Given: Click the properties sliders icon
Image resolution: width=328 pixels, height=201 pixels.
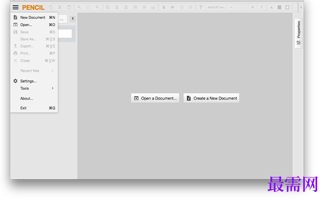Looking at the screenshot, I should (x=299, y=42).
